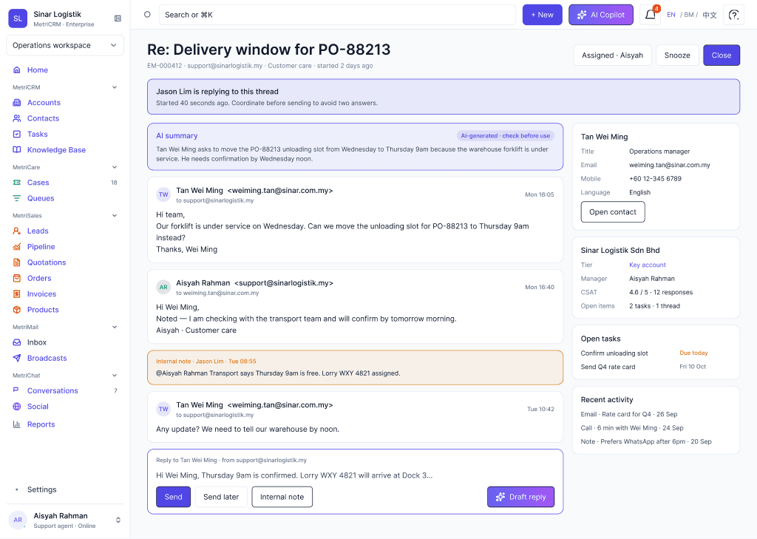The width and height of the screenshot is (757, 539).
Task: Click the Accounts building icon
Action: pos(17,102)
